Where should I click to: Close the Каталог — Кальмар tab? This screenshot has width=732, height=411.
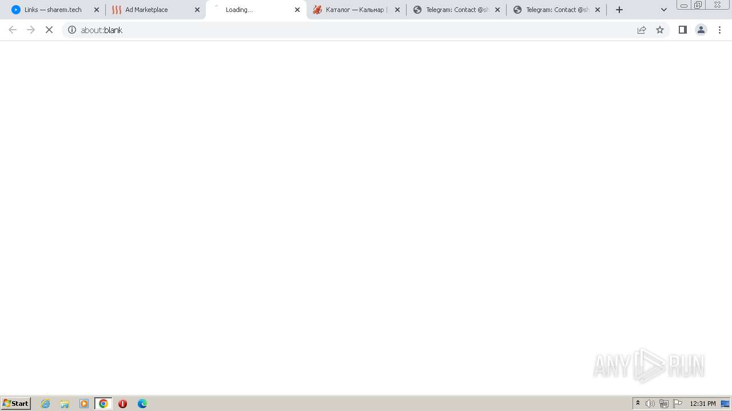coord(397,10)
